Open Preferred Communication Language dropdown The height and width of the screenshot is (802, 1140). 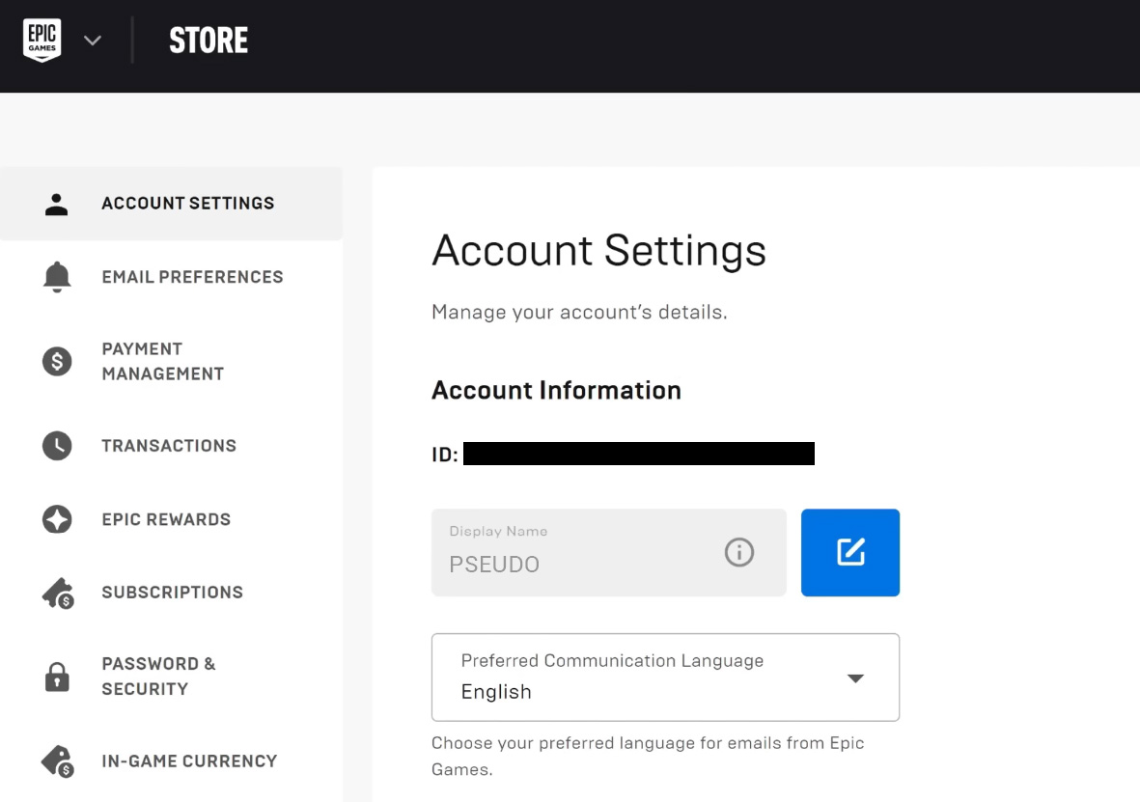coord(665,678)
